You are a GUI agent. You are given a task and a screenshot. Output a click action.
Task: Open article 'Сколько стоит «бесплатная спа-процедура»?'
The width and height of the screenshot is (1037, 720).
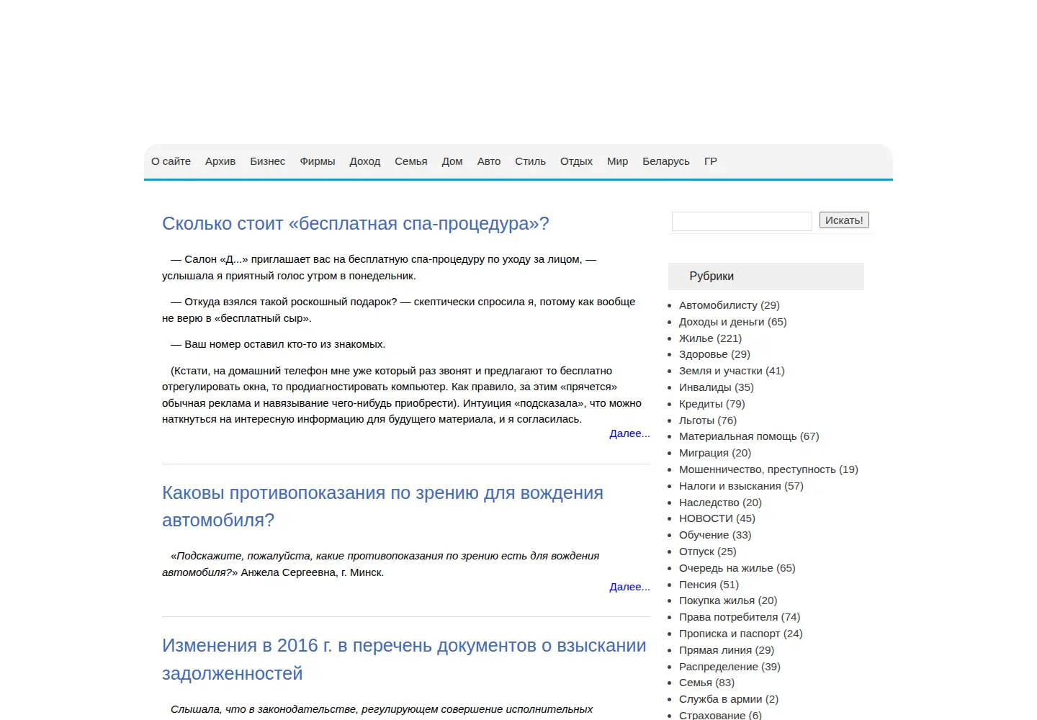tap(356, 224)
